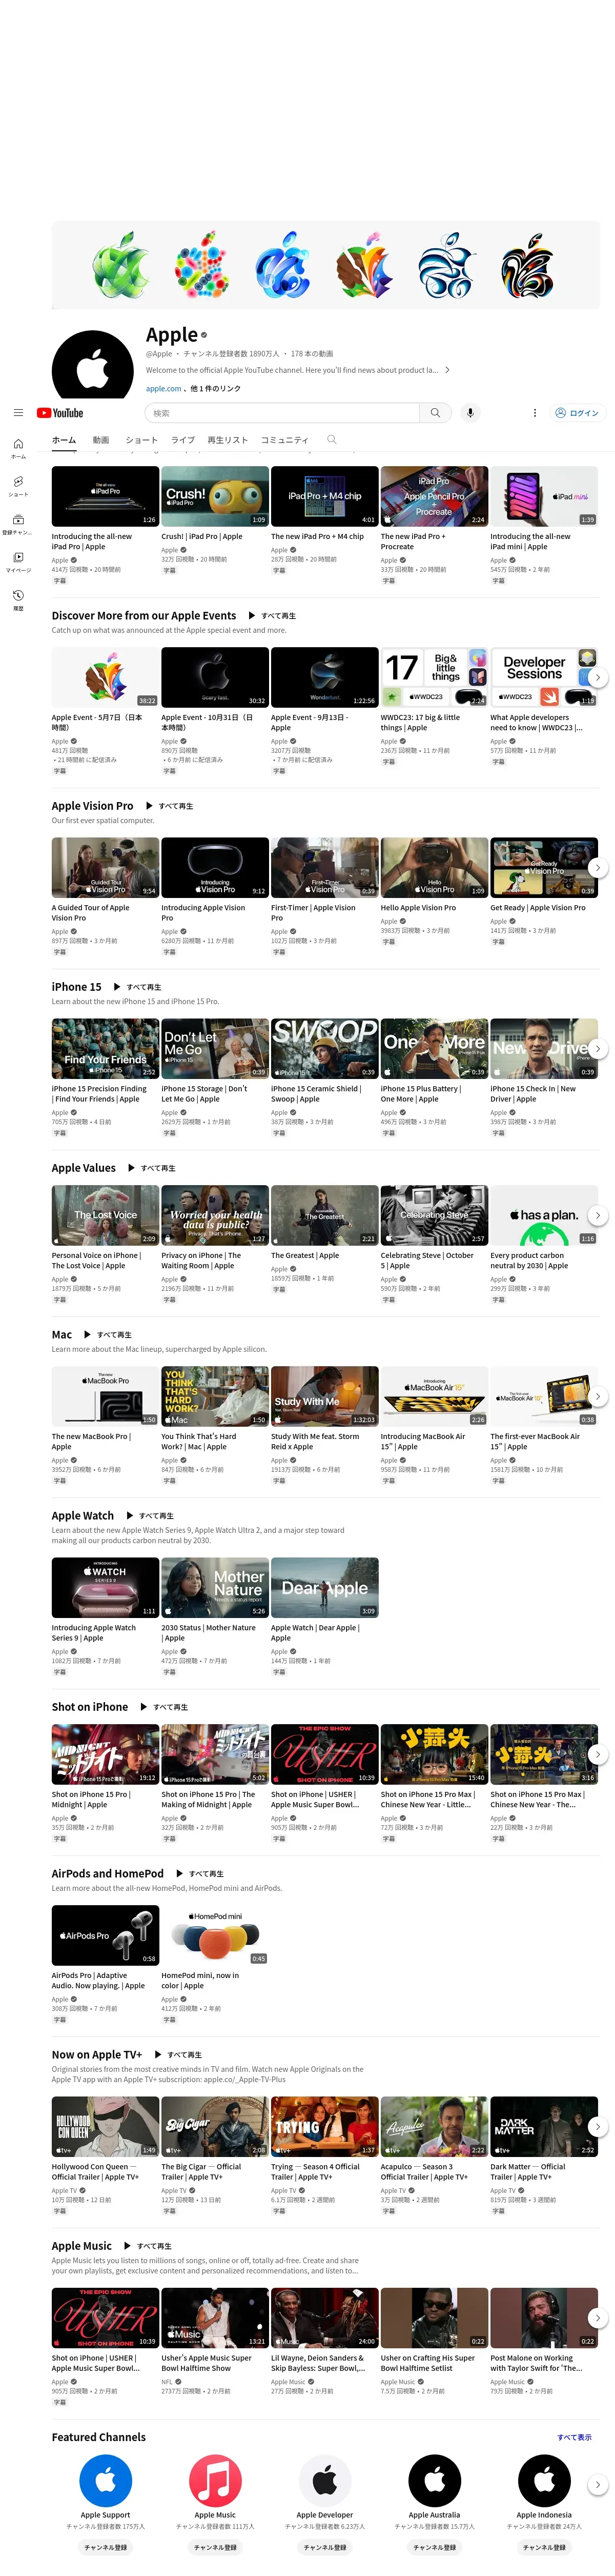Open the three-dot settings menu in header
Screen dimensions: 615x2576
click(x=534, y=413)
